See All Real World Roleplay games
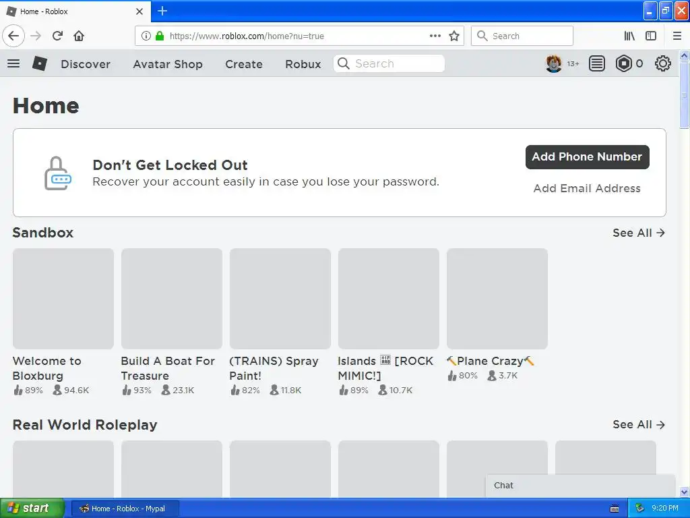The height and width of the screenshot is (518, 690). point(639,425)
